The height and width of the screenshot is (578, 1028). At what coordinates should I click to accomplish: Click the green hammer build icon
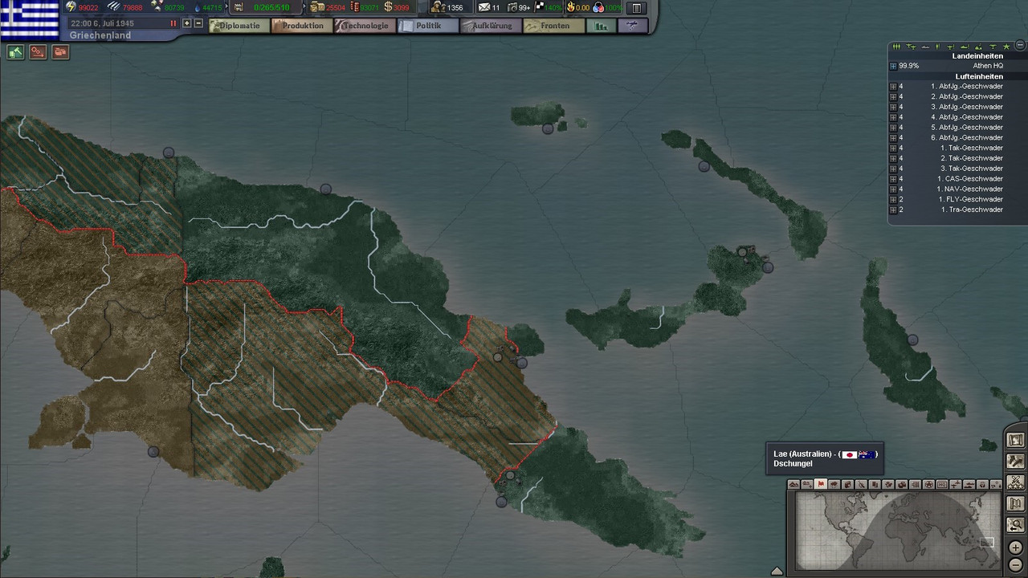tap(15, 52)
